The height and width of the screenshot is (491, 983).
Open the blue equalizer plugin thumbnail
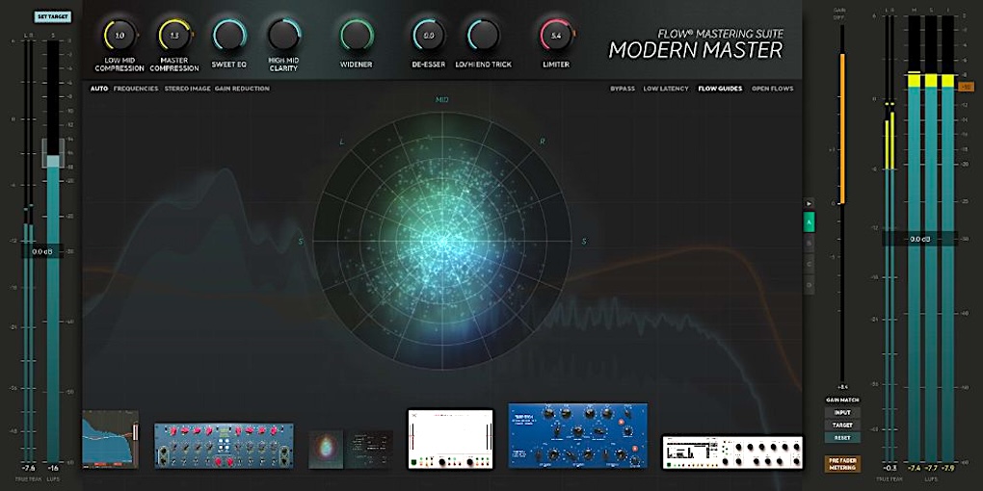tap(577, 435)
